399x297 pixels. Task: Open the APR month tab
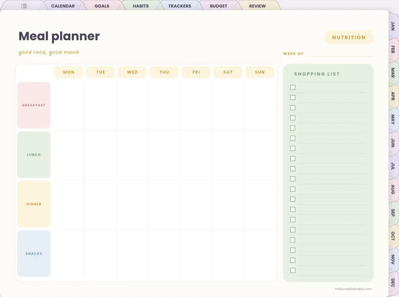[x=393, y=96]
